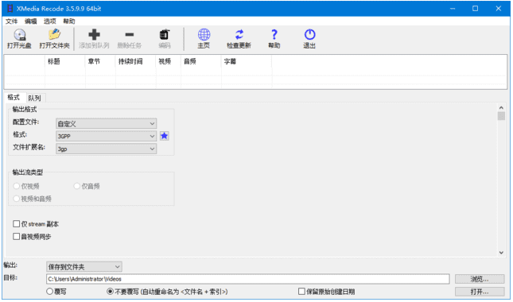This screenshot has height=302, width=513.
Task: Open 输出 dropdown 保存到文件夹
Action: click(84, 267)
